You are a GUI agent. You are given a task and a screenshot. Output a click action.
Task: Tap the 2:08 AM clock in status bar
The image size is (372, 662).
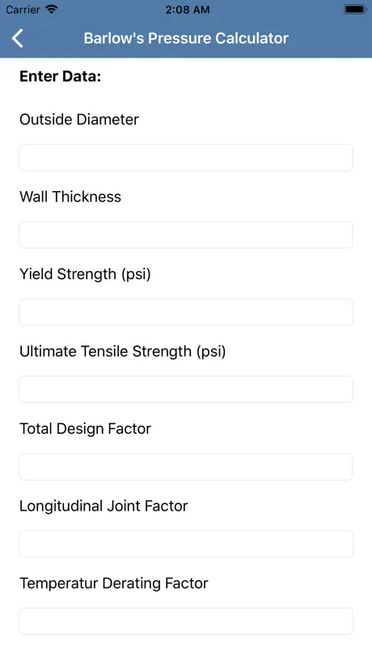coord(188,10)
